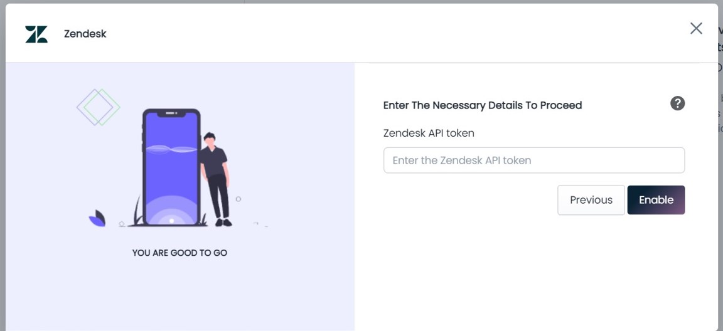Click the "Enter The Necessary Details To Proceed" heading

click(482, 105)
